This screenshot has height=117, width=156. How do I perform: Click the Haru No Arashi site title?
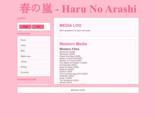pyautogui.click(x=78, y=9)
